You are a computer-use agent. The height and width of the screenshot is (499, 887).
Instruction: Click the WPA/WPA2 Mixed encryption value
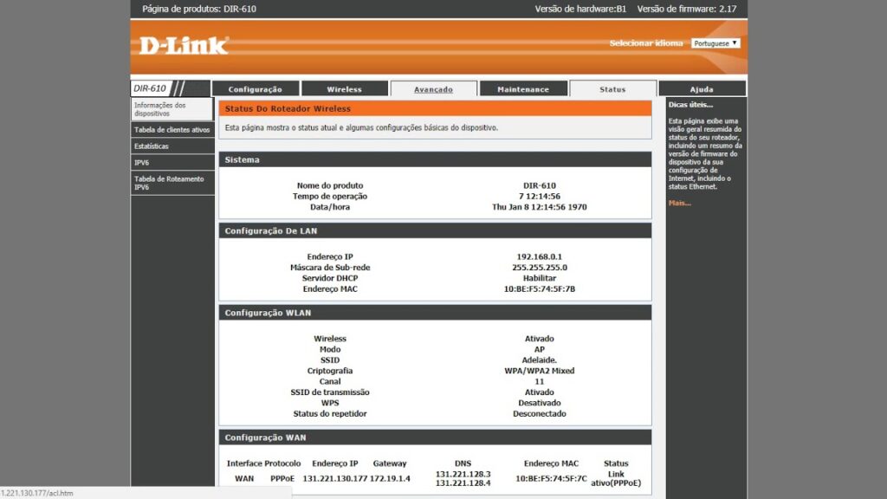click(x=539, y=371)
